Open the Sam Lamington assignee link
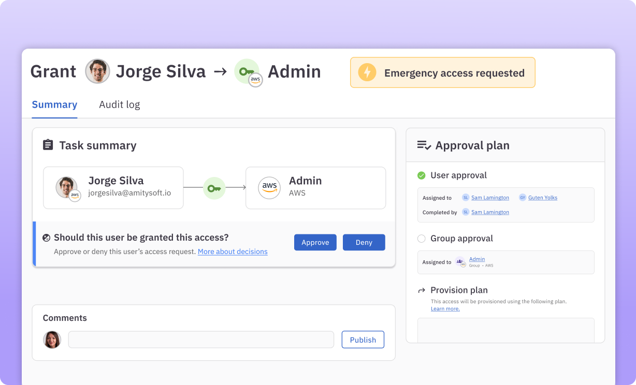This screenshot has width=636, height=385. [x=490, y=197]
